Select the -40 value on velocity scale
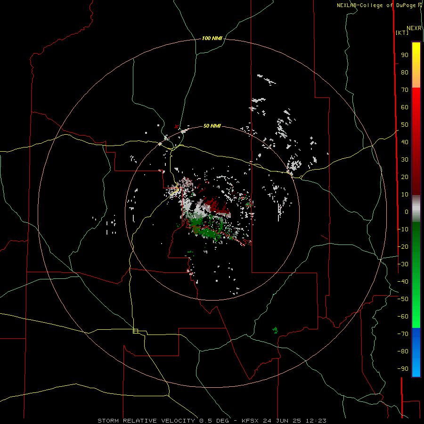424x424 pixels. [403, 282]
